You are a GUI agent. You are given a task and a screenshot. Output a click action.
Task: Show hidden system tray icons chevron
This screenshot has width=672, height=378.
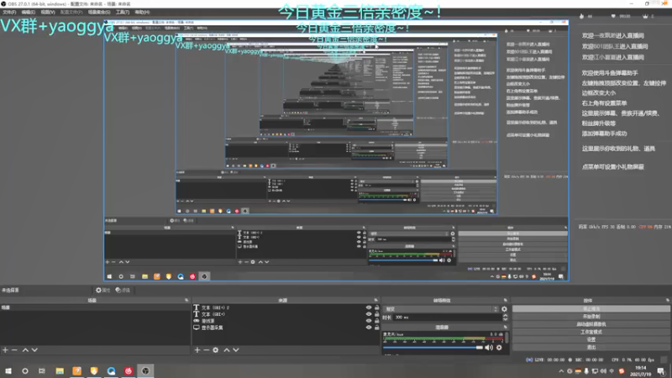[x=561, y=371]
